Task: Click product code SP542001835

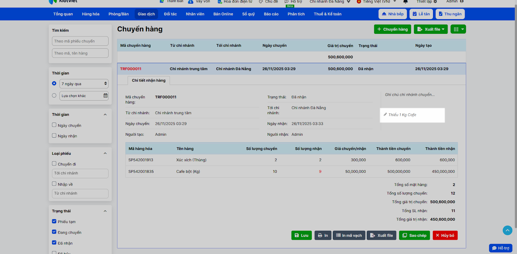Action: pos(141,172)
